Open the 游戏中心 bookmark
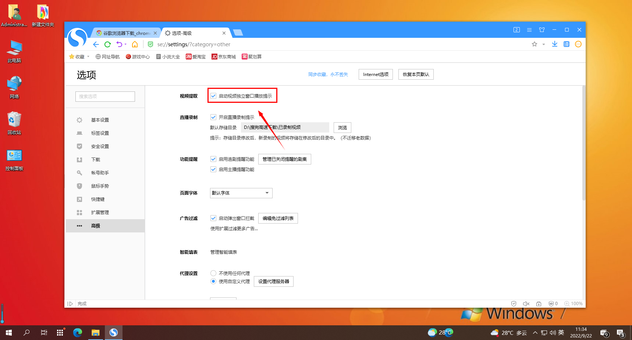Screen dimensions: 632x340 pyautogui.click(x=138, y=57)
